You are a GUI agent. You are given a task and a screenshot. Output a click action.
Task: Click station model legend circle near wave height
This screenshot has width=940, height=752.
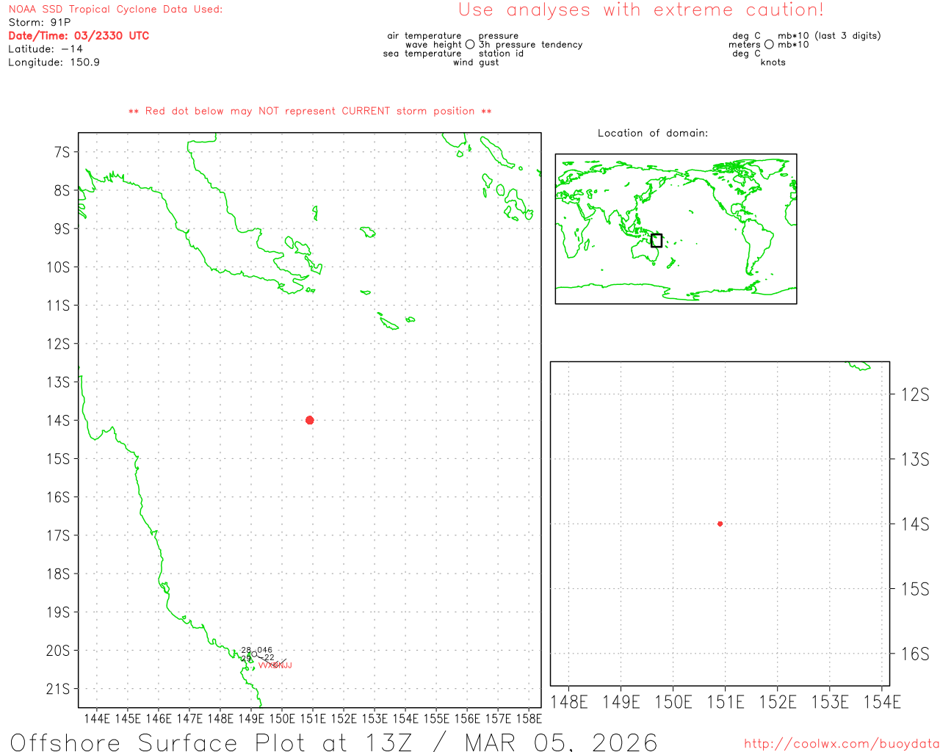click(x=470, y=45)
